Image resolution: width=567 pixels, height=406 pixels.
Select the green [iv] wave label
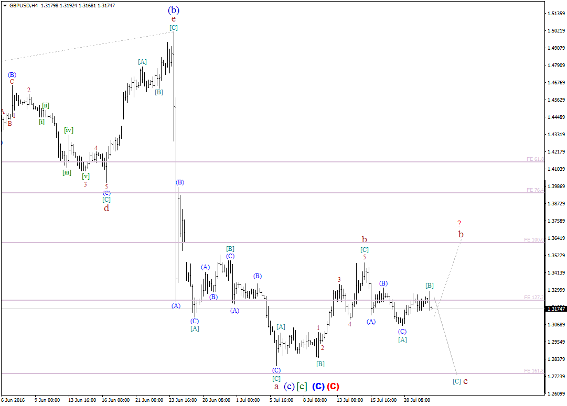point(69,130)
